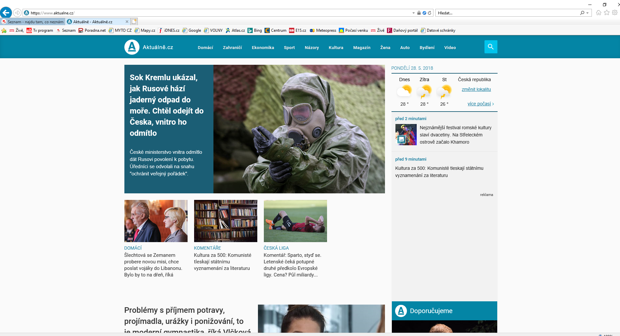Switch to the Seznam tab

[33, 22]
